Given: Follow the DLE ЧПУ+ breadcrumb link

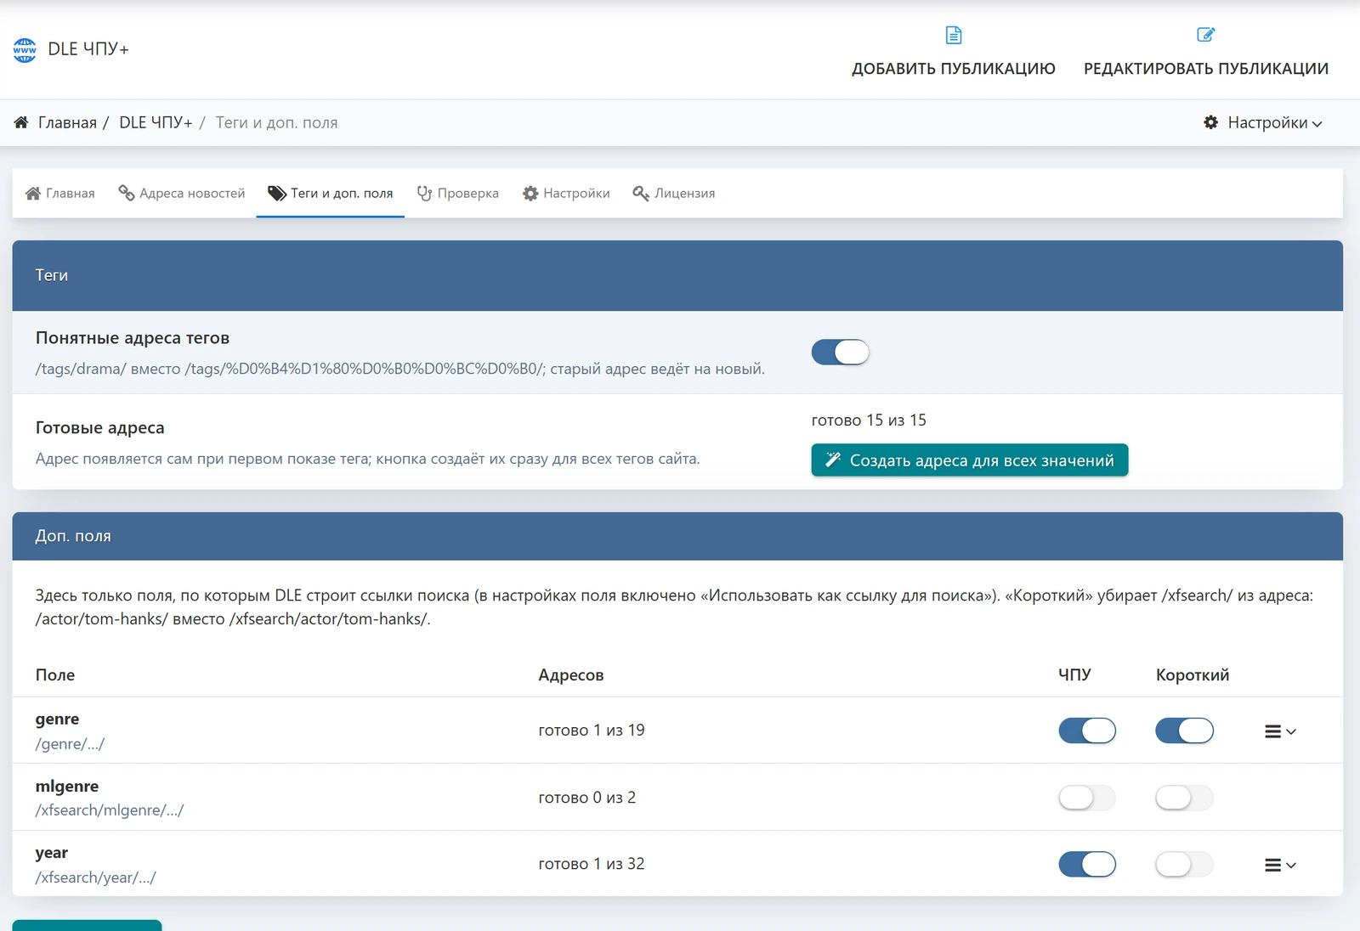Looking at the screenshot, I should point(156,122).
